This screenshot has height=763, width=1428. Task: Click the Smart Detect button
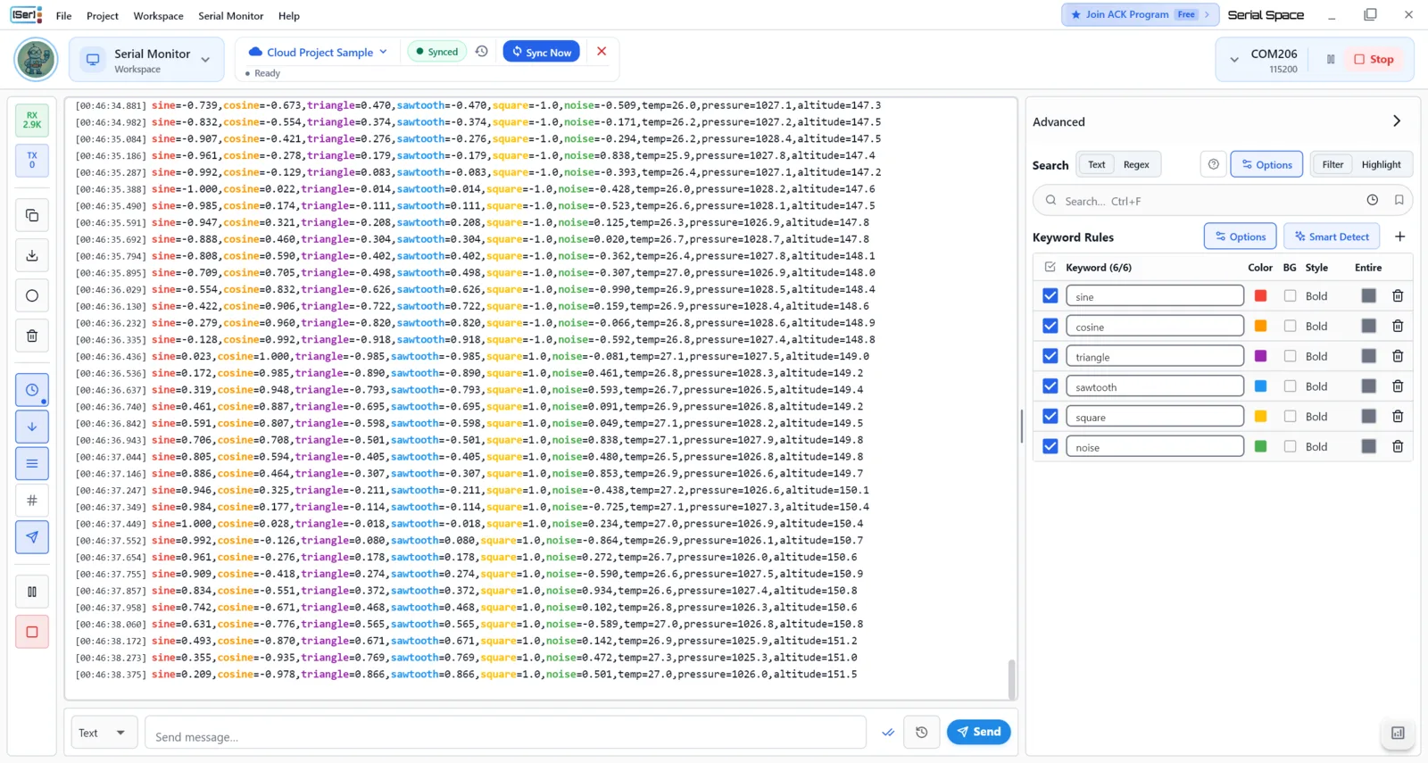(1332, 236)
